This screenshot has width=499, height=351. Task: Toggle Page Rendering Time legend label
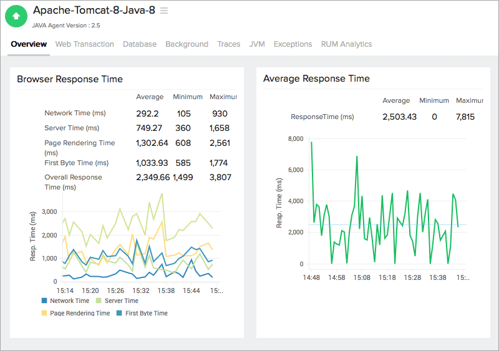click(80, 313)
